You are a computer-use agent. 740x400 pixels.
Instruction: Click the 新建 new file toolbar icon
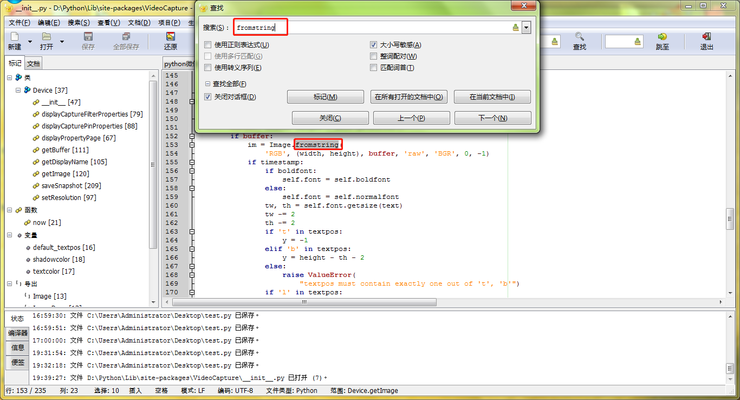pos(14,36)
